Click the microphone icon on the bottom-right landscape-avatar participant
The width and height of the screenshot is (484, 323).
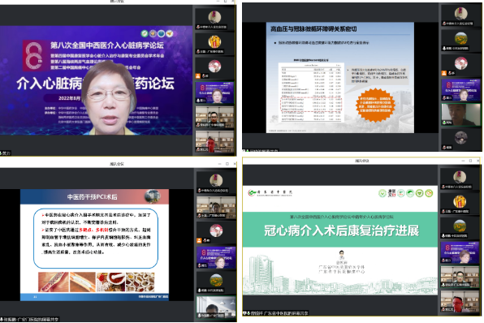pyautogui.click(x=443, y=236)
